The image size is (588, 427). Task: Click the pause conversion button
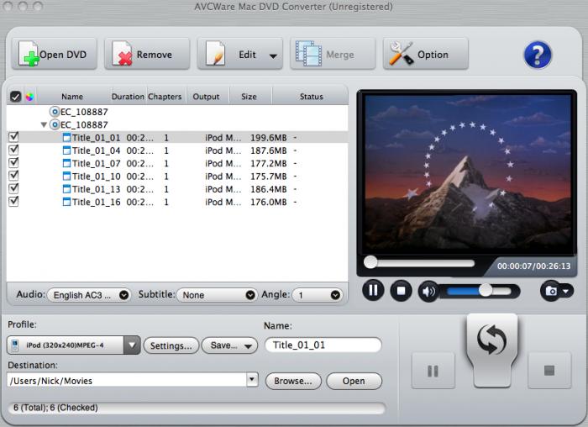coord(433,371)
